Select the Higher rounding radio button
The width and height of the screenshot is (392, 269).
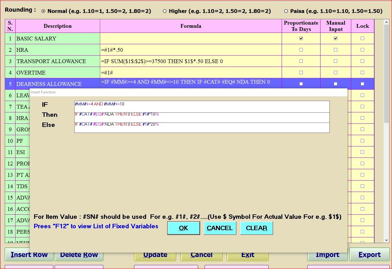pyautogui.click(x=165, y=11)
